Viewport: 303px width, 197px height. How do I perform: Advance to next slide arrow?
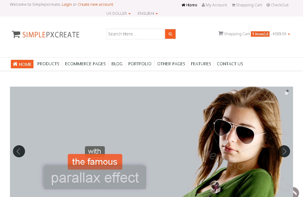pos(284,151)
